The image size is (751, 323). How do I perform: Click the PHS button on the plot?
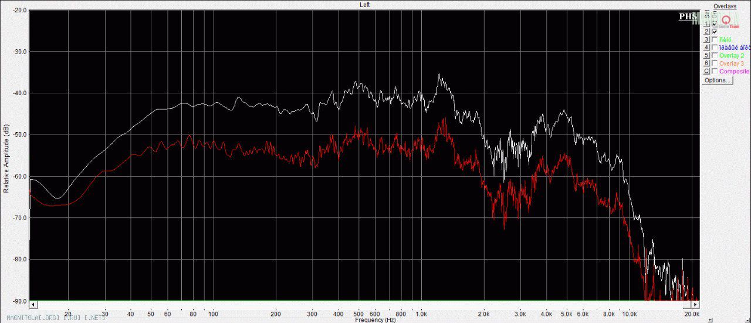688,16
